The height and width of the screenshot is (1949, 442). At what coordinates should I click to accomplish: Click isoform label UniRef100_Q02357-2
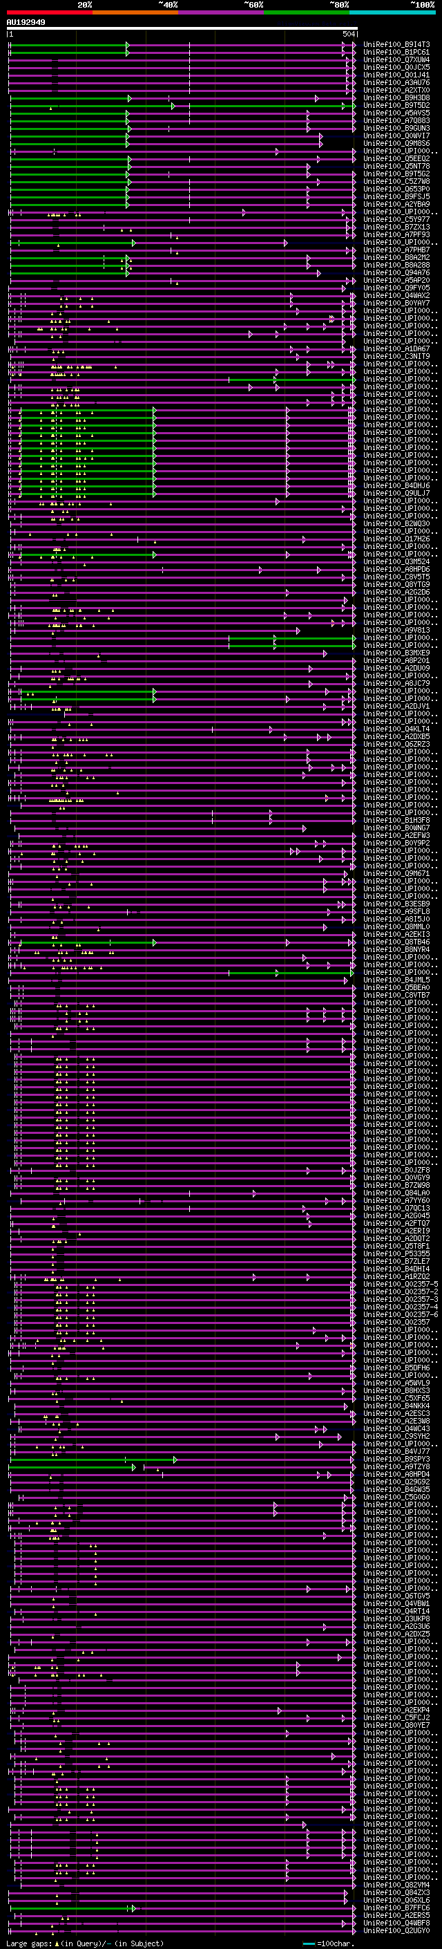(401, 1291)
